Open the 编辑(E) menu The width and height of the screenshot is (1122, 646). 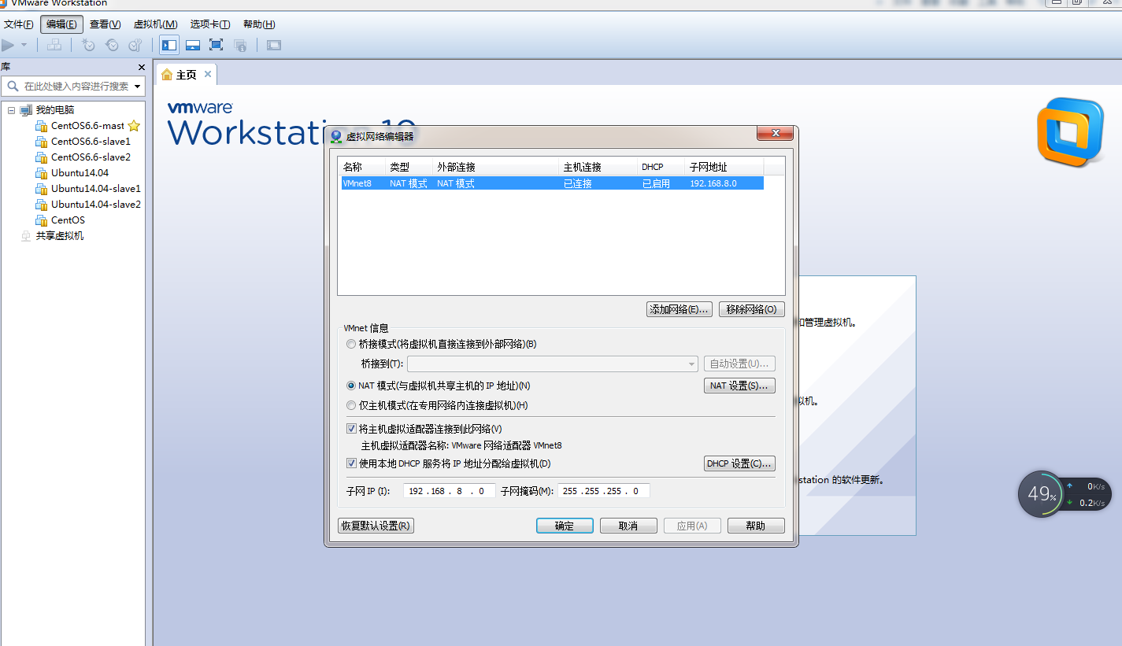pyautogui.click(x=61, y=24)
